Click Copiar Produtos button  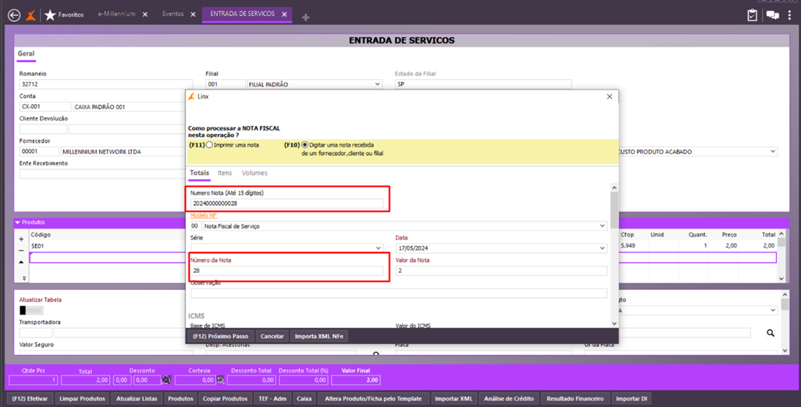(x=225, y=399)
